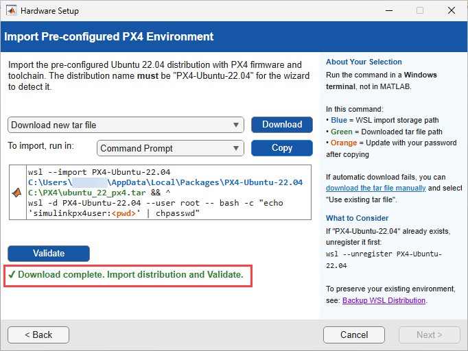
Task: Open the Backup WSL Distribution link
Action: 384,300
